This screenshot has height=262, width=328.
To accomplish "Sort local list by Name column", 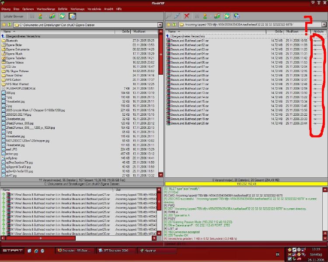I will (x=58, y=31).
